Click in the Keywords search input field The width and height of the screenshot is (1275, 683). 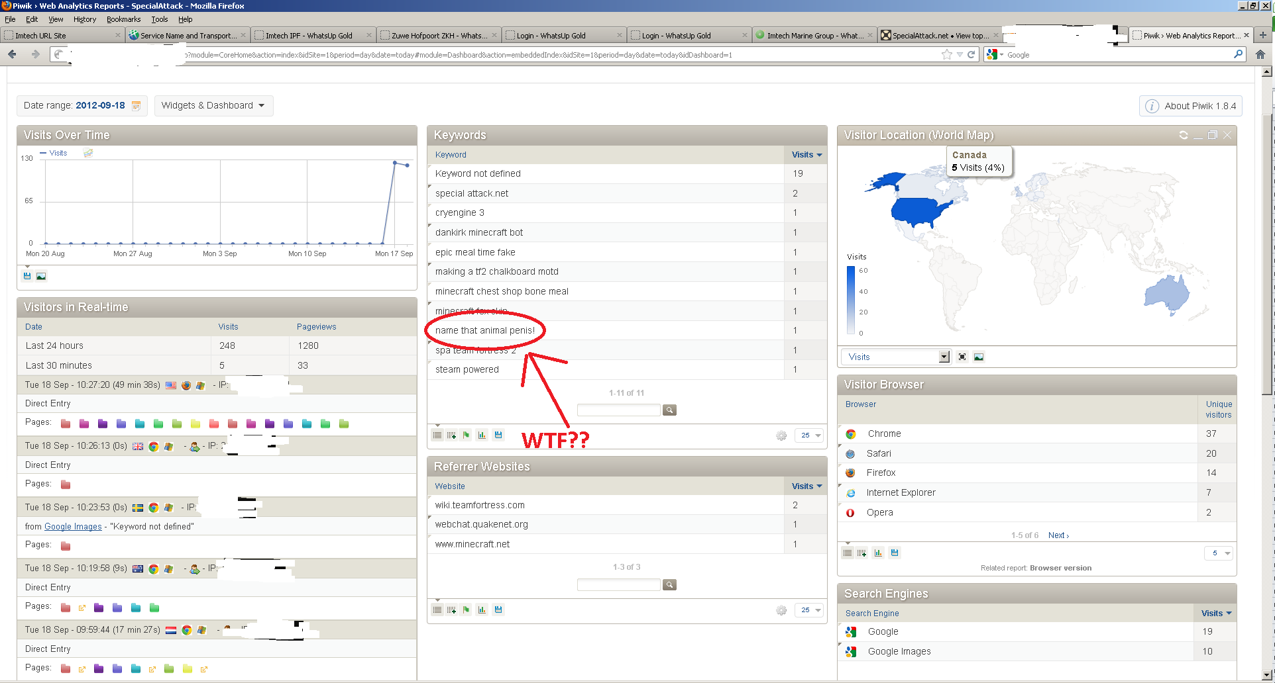pos(619,410)
